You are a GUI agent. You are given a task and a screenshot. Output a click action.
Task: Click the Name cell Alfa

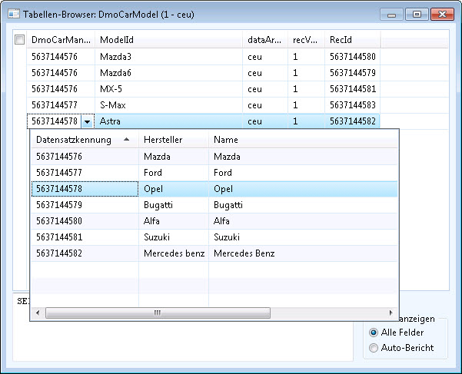pos(303,221)
